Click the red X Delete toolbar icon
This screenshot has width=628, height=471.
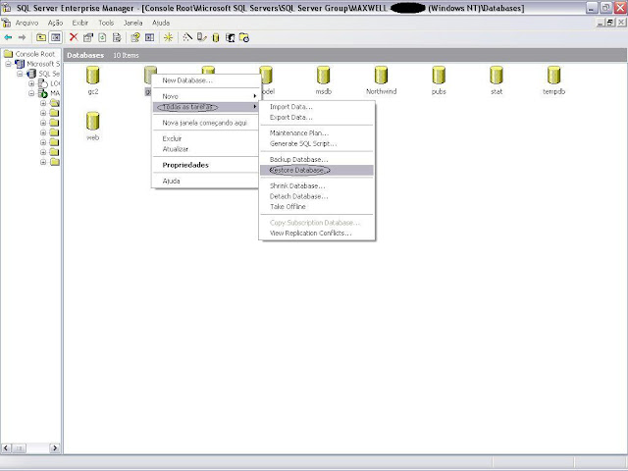pos(74,37)
